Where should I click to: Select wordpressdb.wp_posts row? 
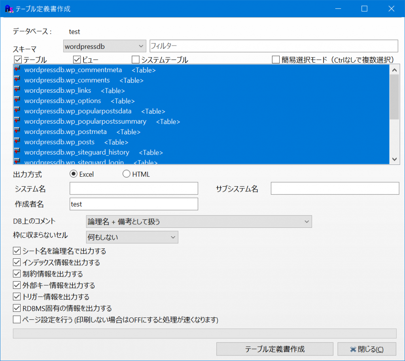click(x=201, y=142)
